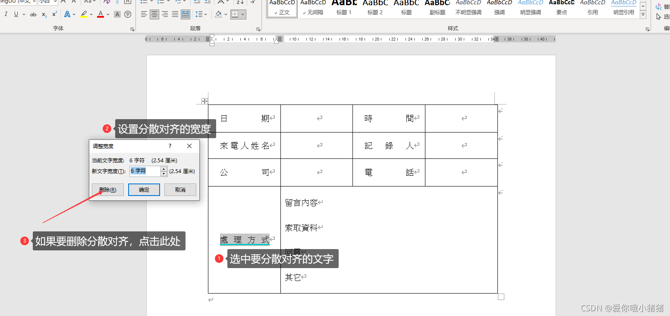
Task: Click the 記錄人 table cell
Action: [389, 146]
